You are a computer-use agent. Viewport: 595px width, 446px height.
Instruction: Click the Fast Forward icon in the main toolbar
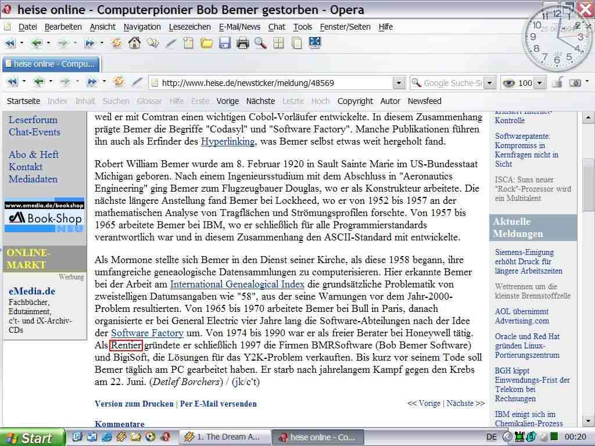tap(89, 43)
